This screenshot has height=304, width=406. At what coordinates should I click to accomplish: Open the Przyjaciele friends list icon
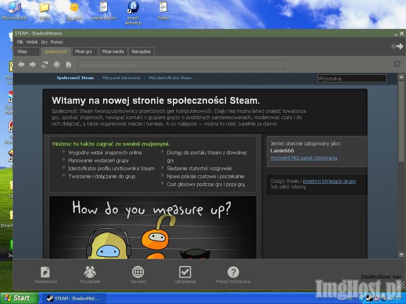click(x=90, y=275)
